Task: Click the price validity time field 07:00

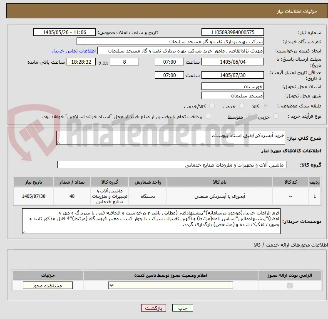Action: (169, 75)
